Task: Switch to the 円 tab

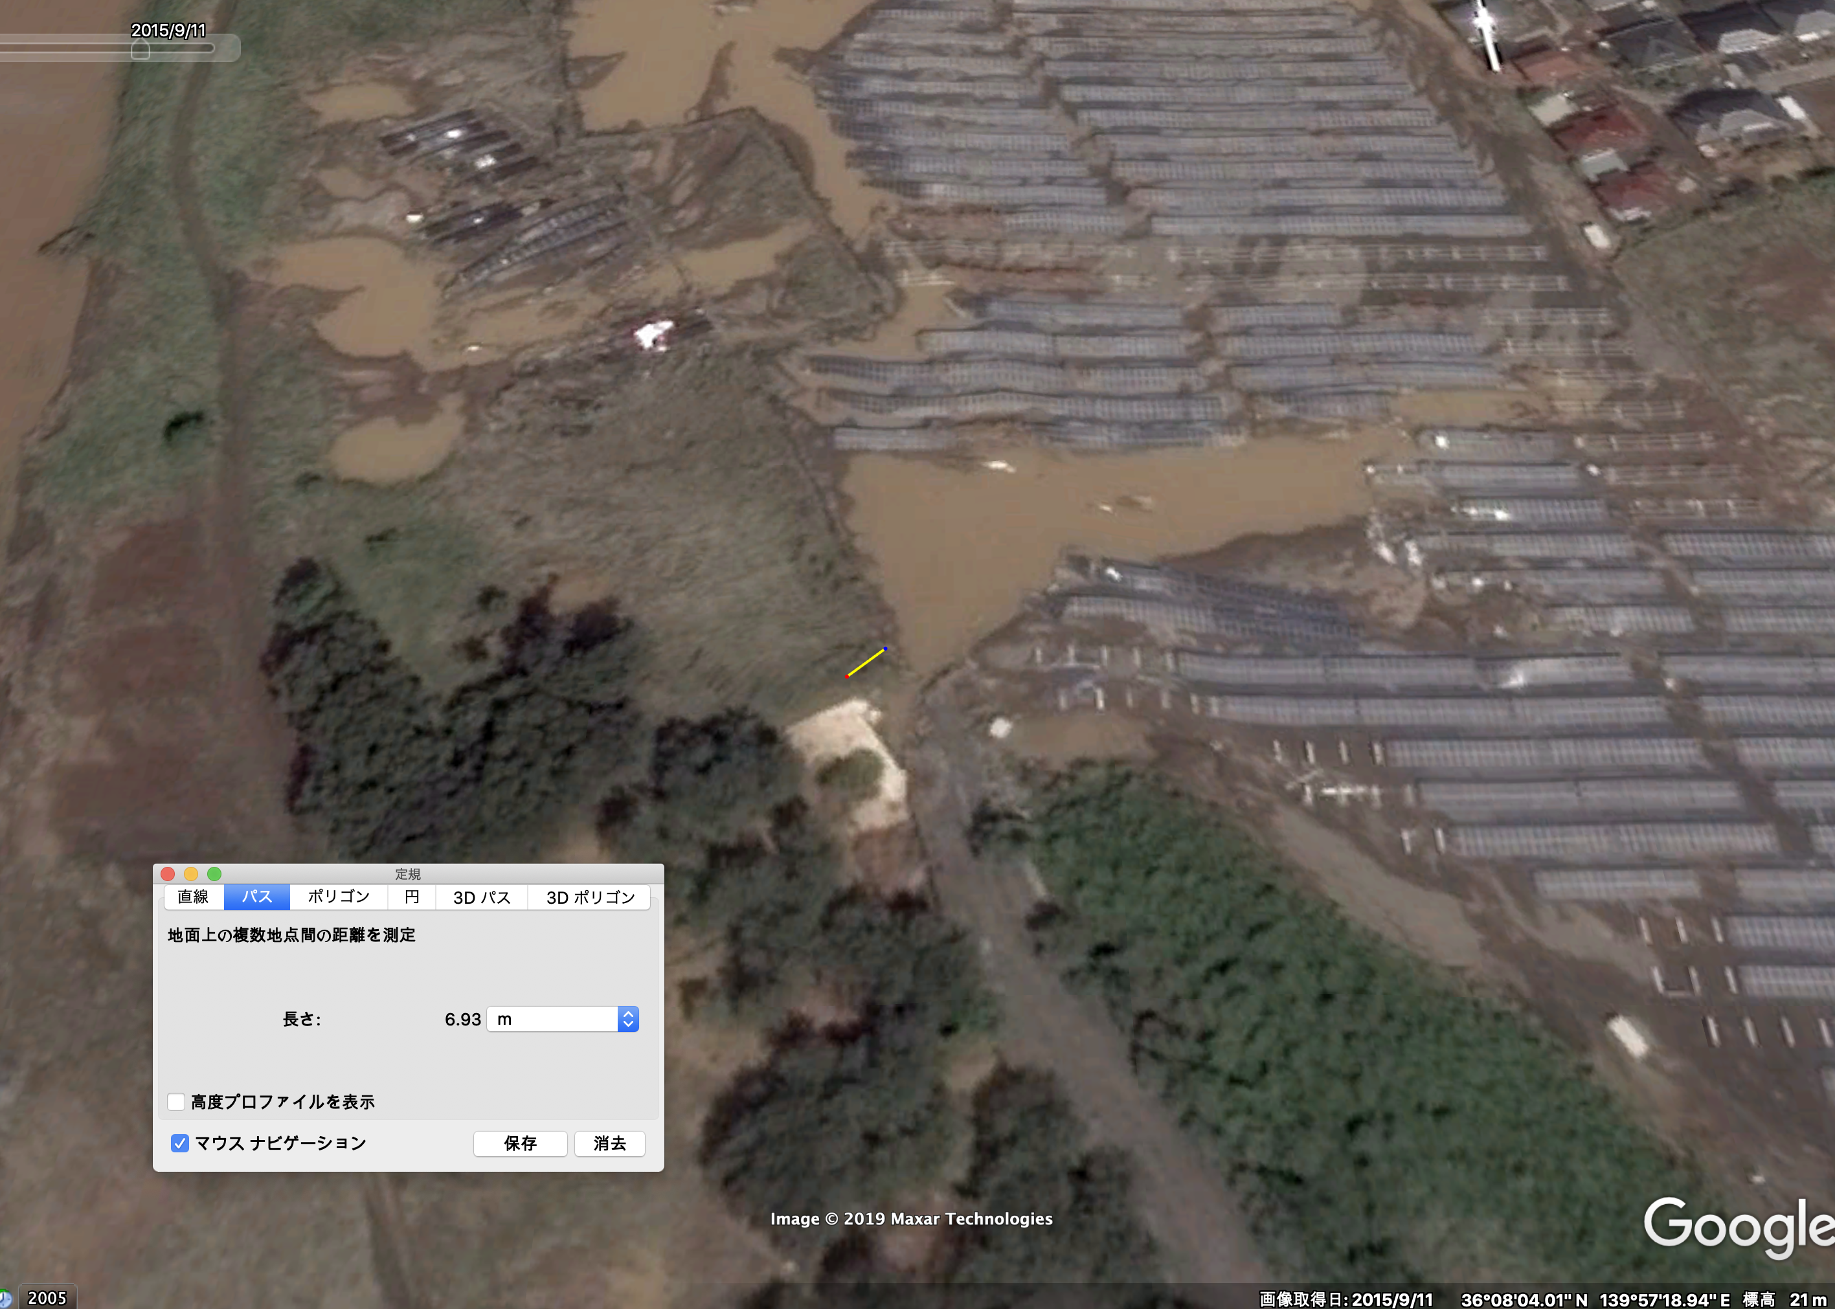Action: coord(412,897)
